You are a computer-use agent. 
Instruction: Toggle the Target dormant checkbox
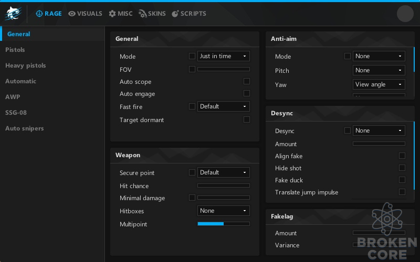click(247, 119)
